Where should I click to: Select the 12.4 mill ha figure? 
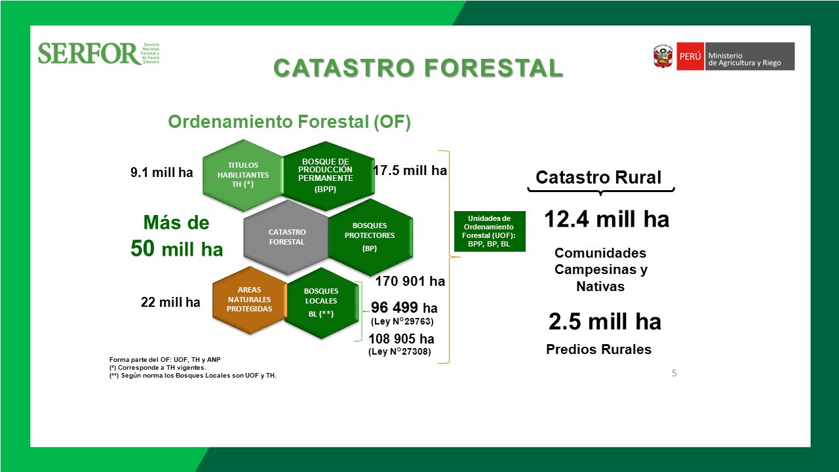coord(607,220)
